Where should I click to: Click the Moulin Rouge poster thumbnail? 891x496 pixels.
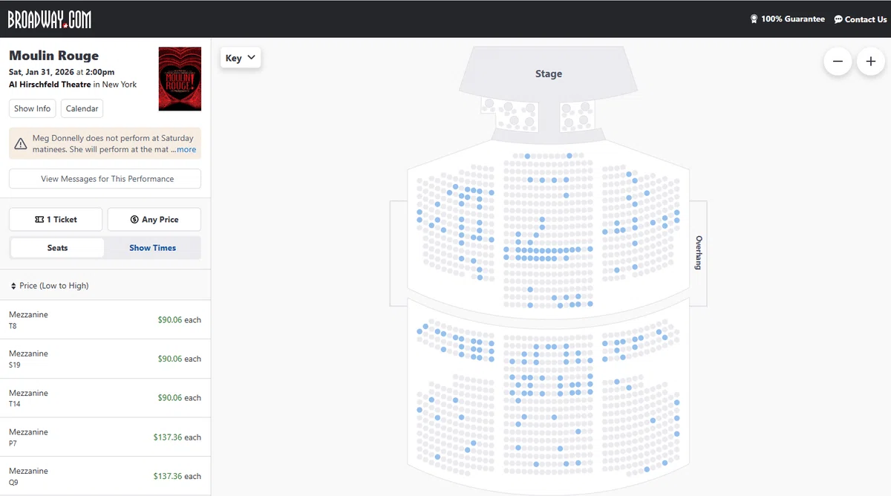(180, 79)
